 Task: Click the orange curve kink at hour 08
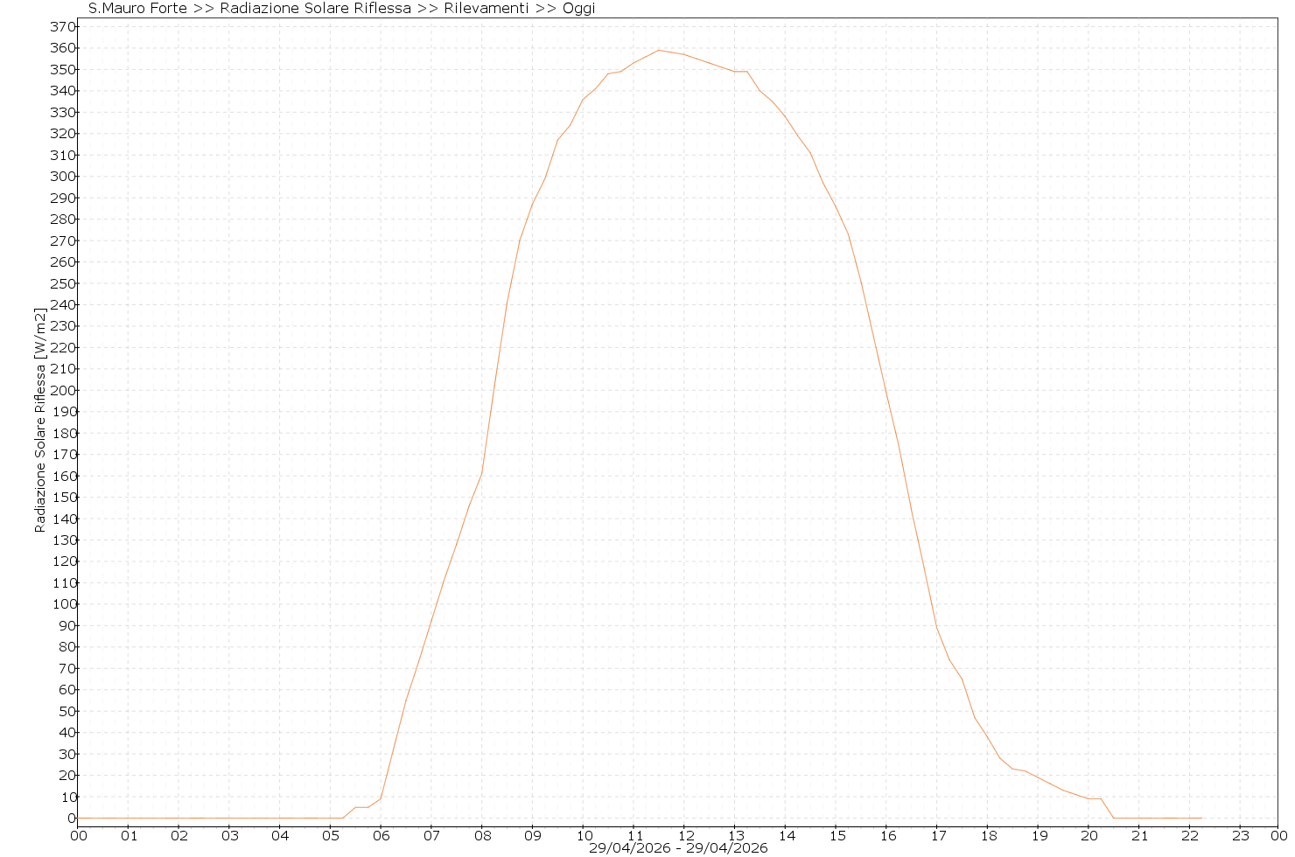coord(482,474)
